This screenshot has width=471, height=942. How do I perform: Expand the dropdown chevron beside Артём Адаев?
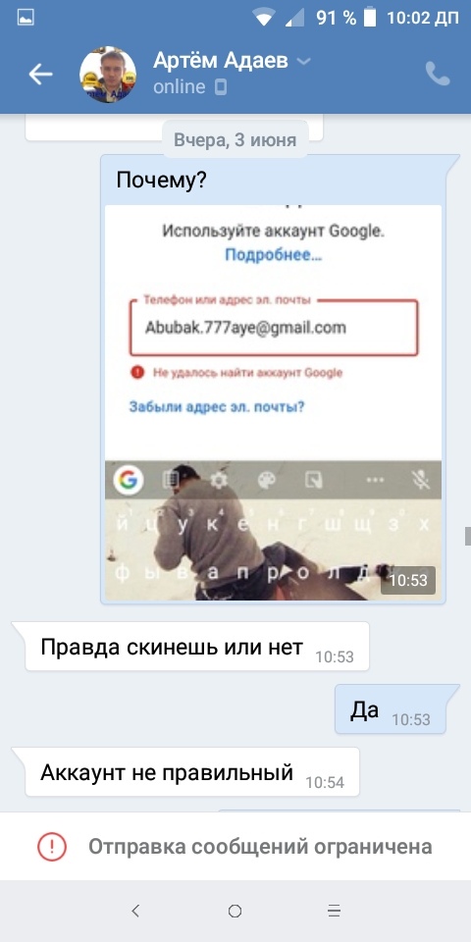coord(304,61)
